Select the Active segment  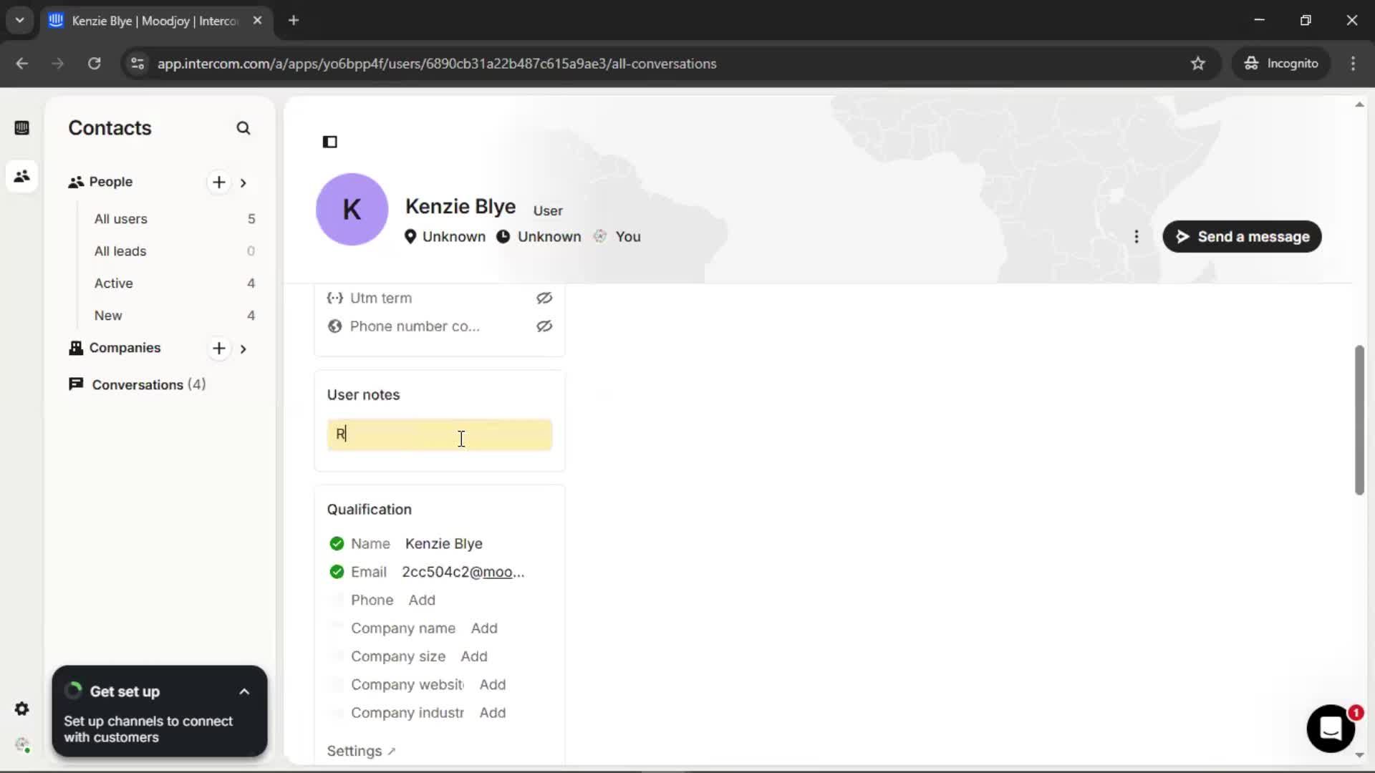pyautogui.click(x=174, y=283)
